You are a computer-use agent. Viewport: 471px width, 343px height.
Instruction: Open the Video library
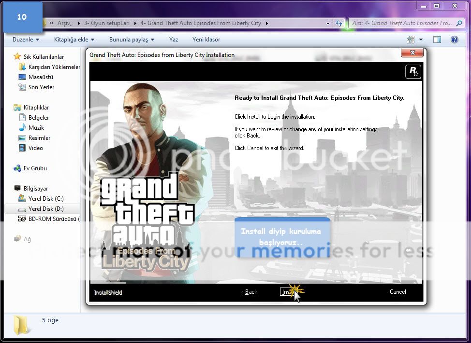(x=36, y=148)
